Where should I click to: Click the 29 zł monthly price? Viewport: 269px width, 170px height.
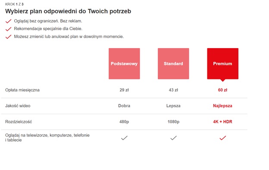point(124,90)
